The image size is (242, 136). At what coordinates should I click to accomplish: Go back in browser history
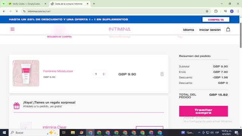click(4, 11)
